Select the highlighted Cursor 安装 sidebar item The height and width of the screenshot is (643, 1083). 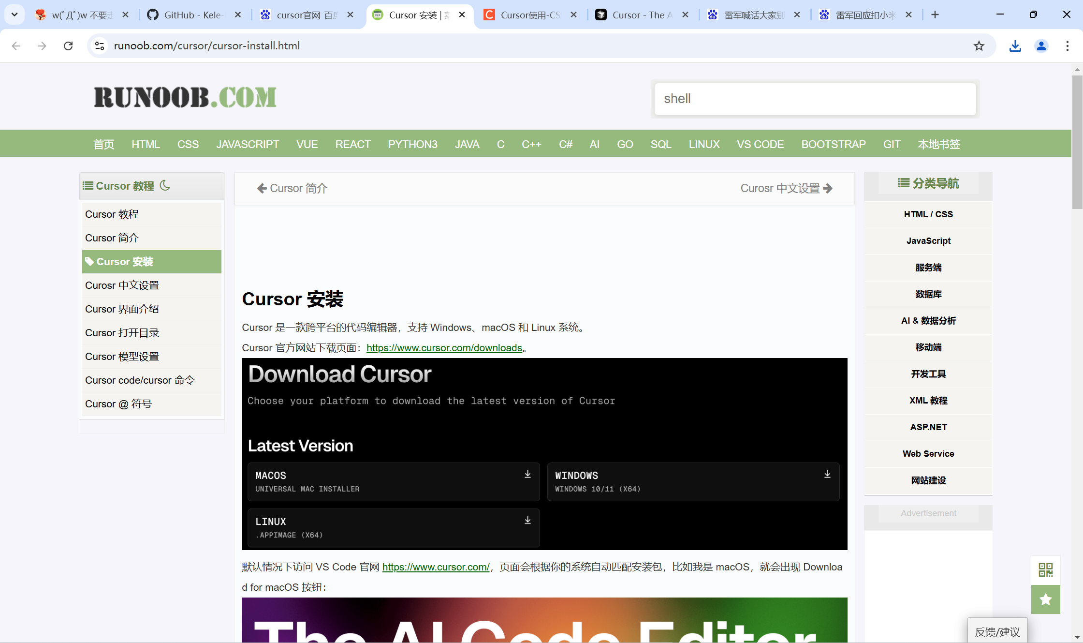pyautogui.click(x=152, y=262)
